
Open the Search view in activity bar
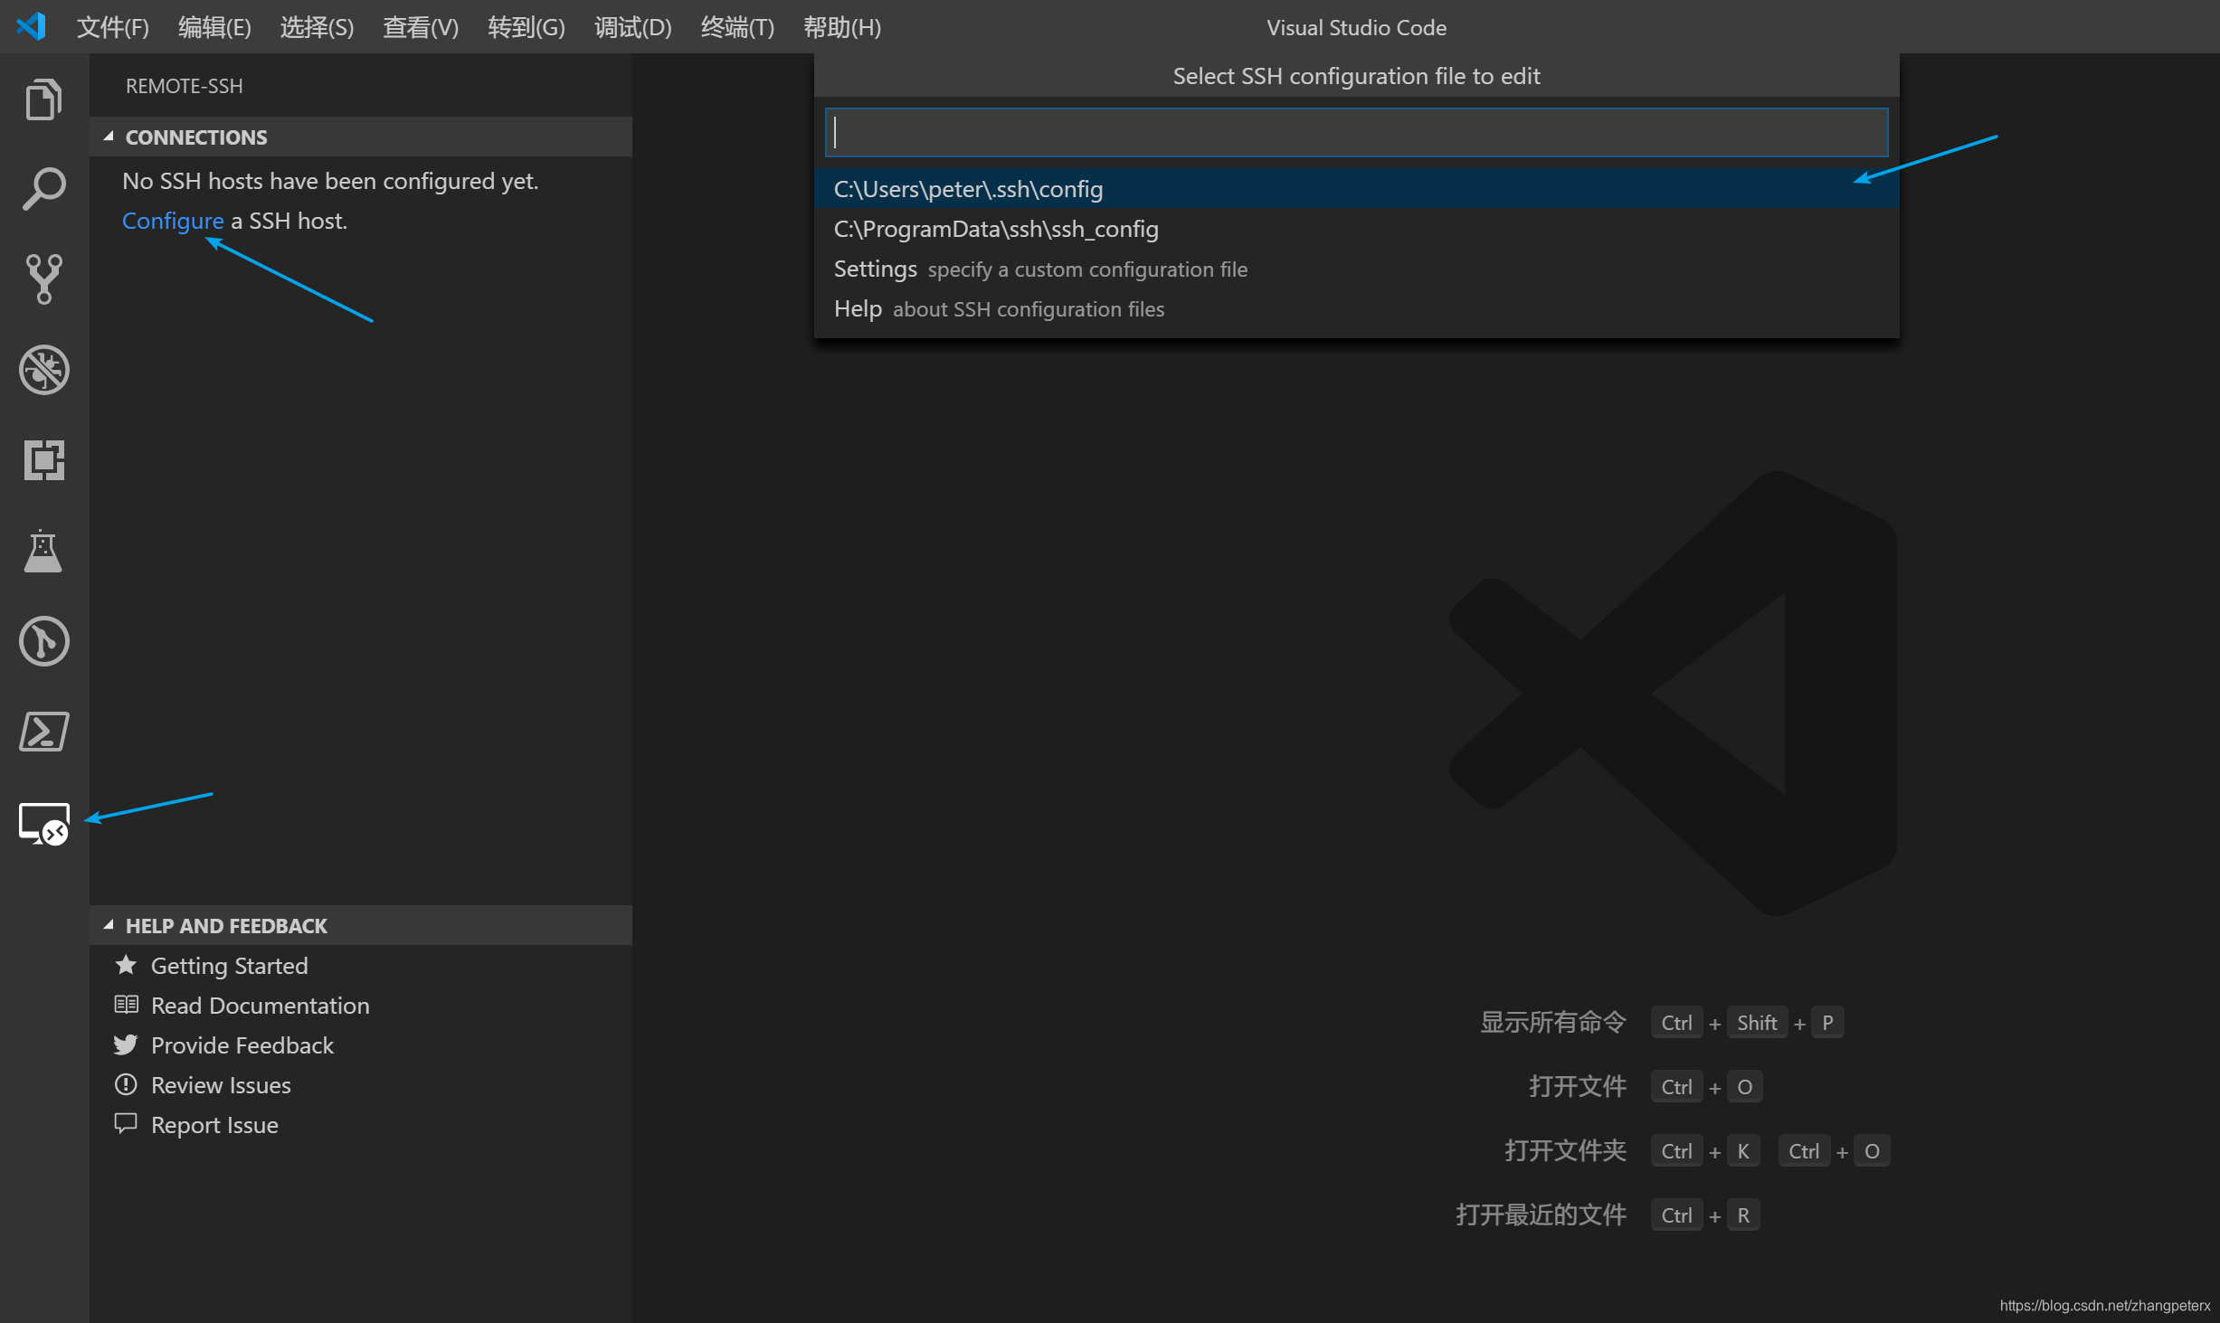click(43, 189)
